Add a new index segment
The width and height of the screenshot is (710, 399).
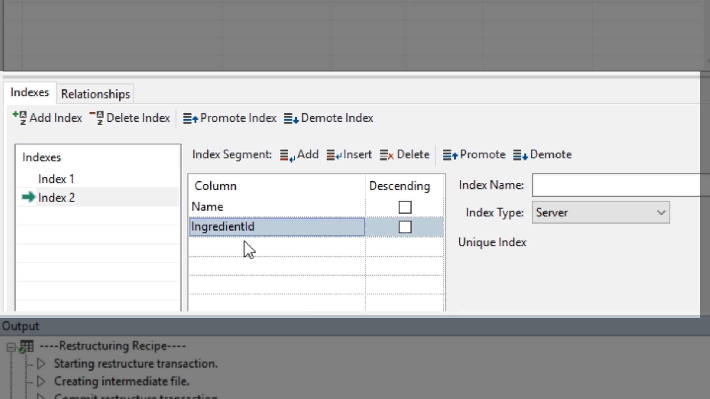point(300,155)
